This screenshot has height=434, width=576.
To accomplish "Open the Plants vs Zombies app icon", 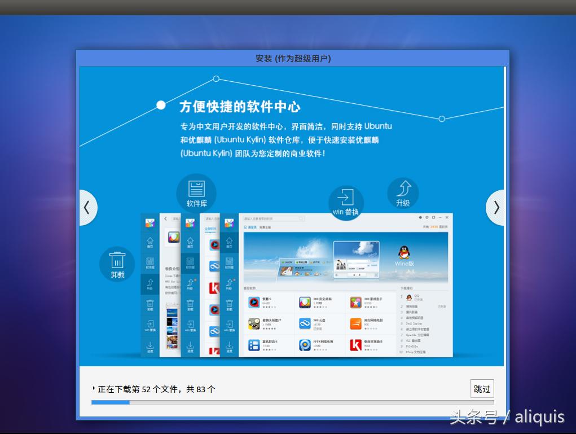I will 254,322.
